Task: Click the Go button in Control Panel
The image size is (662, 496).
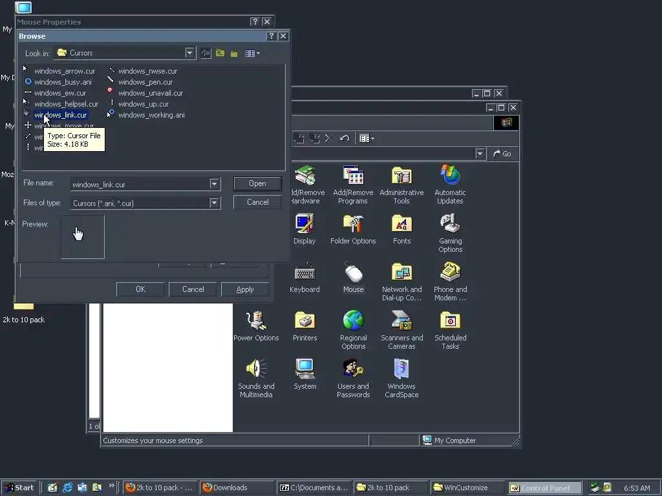Action: 502,154
